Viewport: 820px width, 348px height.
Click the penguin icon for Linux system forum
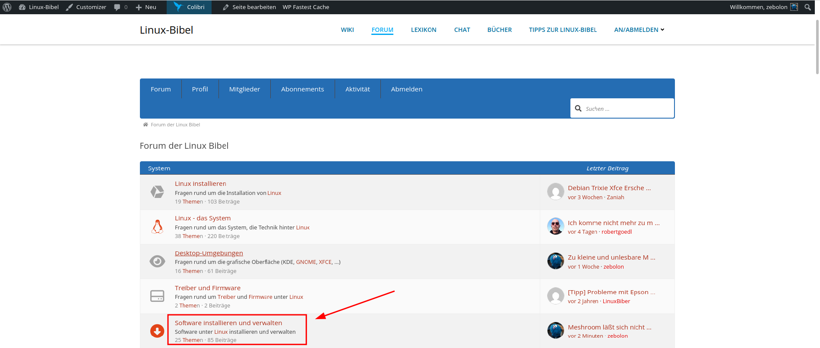[157, 227]
